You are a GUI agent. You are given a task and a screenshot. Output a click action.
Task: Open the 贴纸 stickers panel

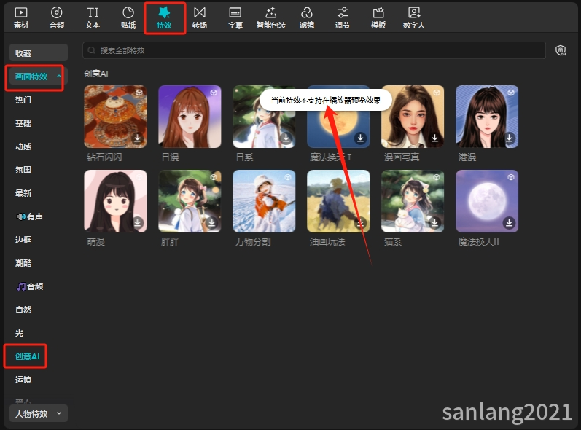(128, 17)
